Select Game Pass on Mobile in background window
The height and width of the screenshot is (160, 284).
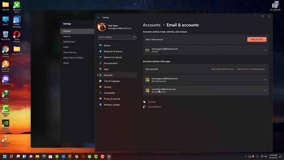[x=73, y=58]
